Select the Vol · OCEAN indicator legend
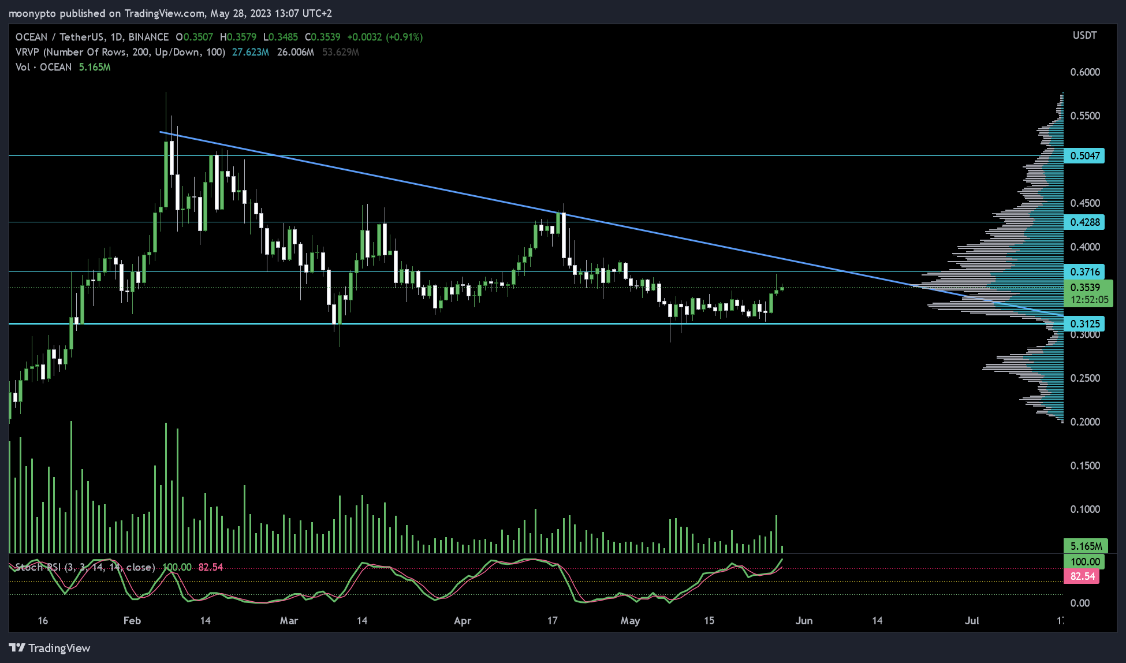Image resolution: width=1126 pixels, height=663 pixels. click(43, 67)
